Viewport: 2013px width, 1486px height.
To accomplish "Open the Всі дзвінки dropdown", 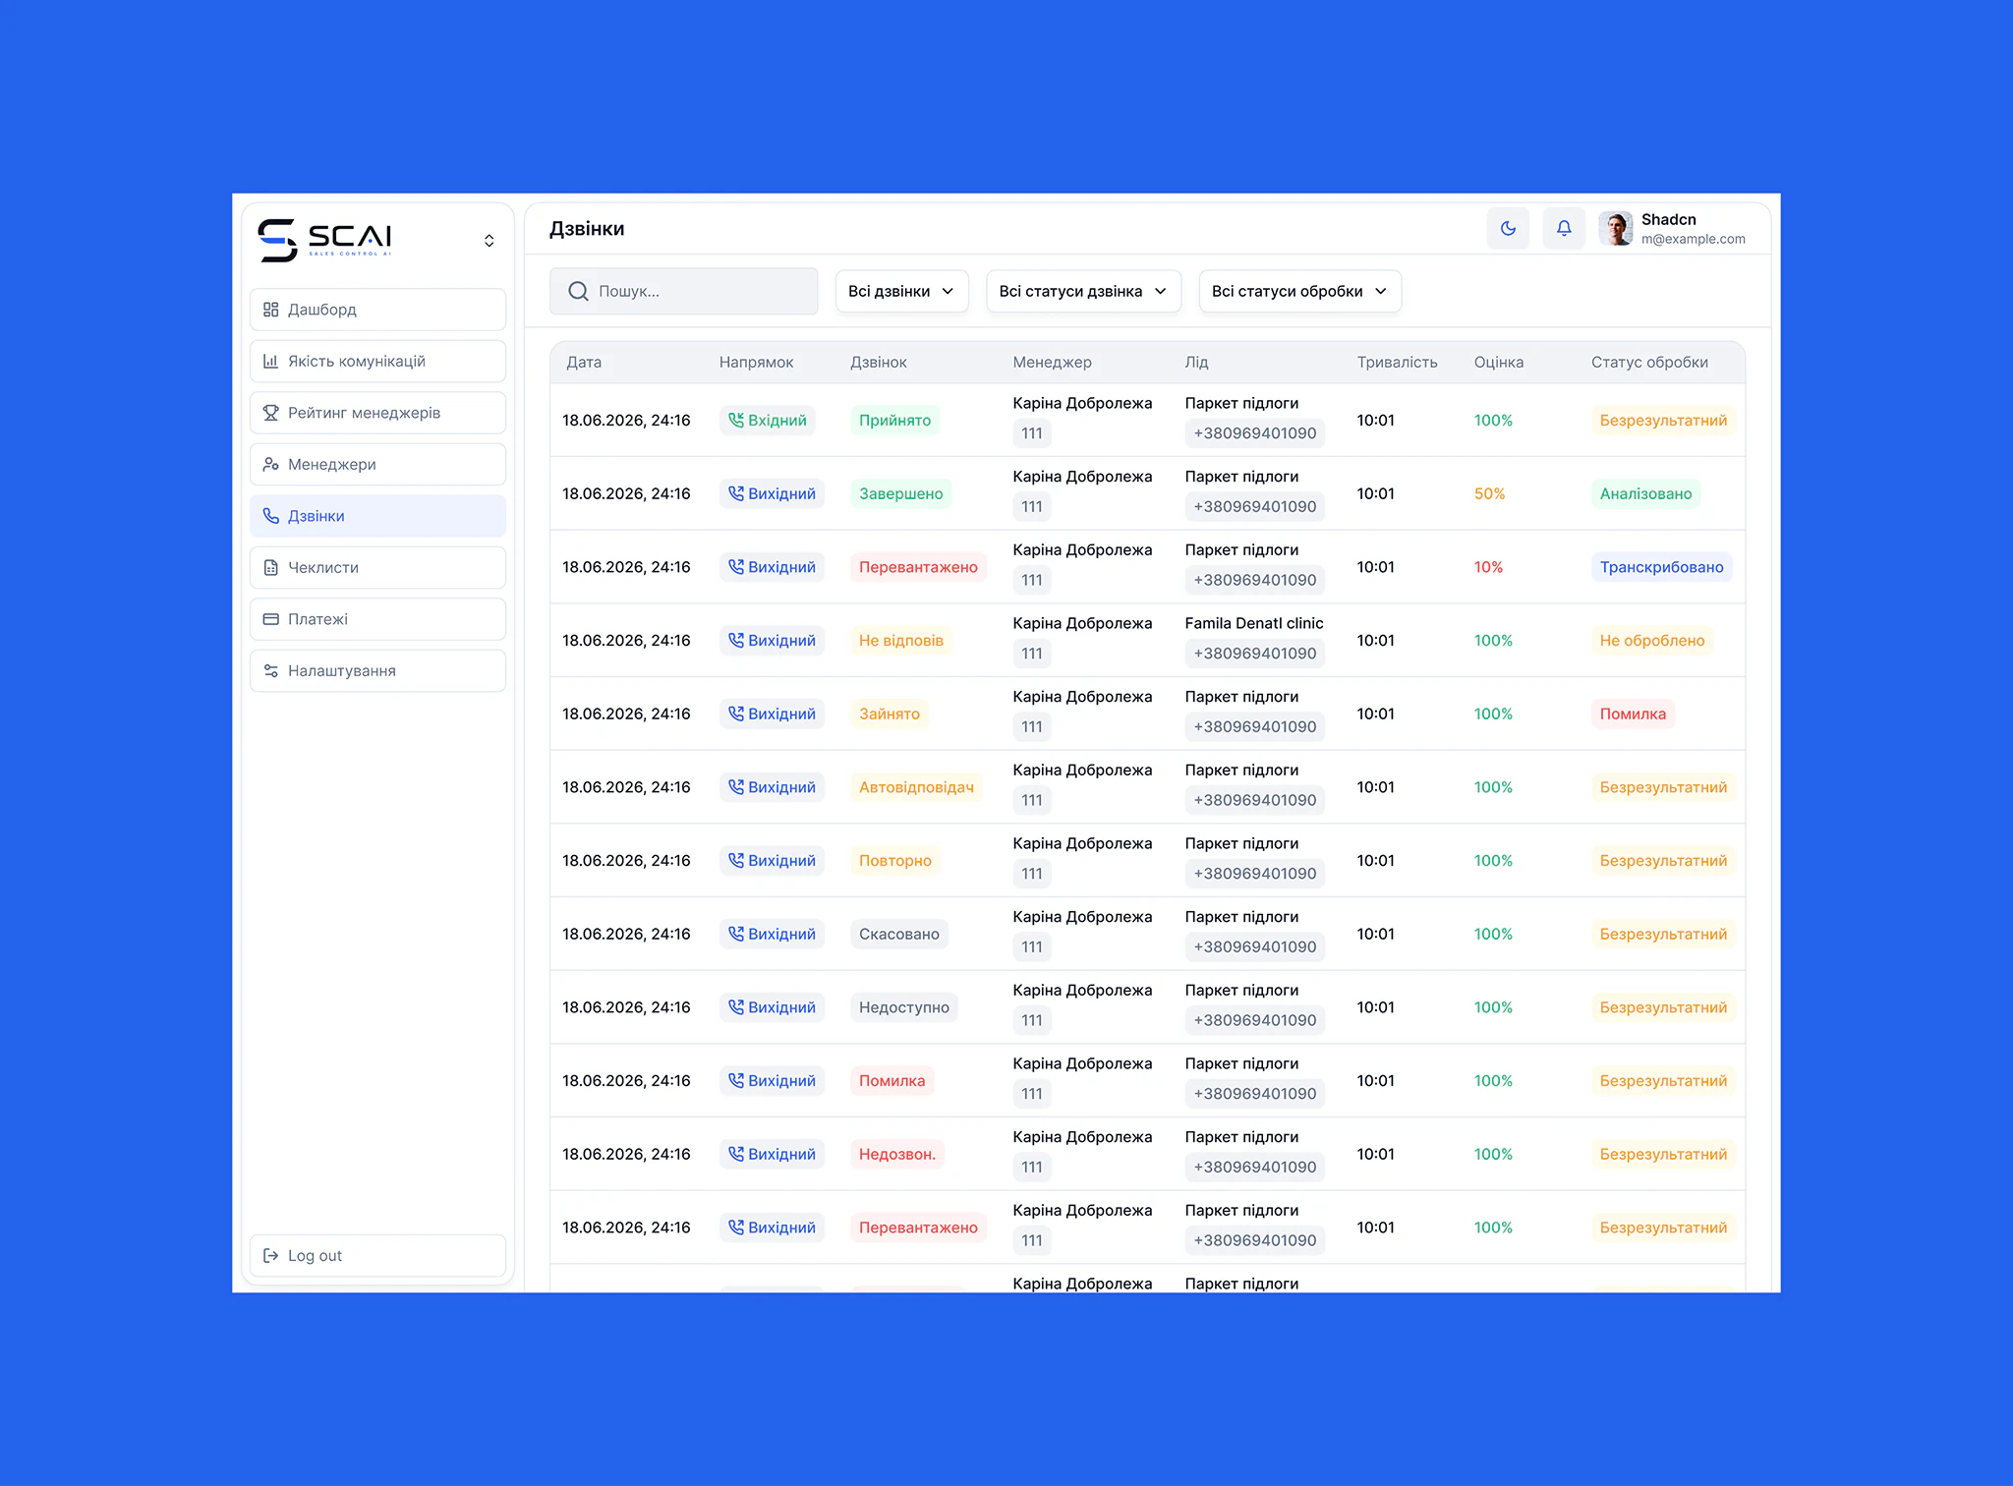I will tap(902, 291).
